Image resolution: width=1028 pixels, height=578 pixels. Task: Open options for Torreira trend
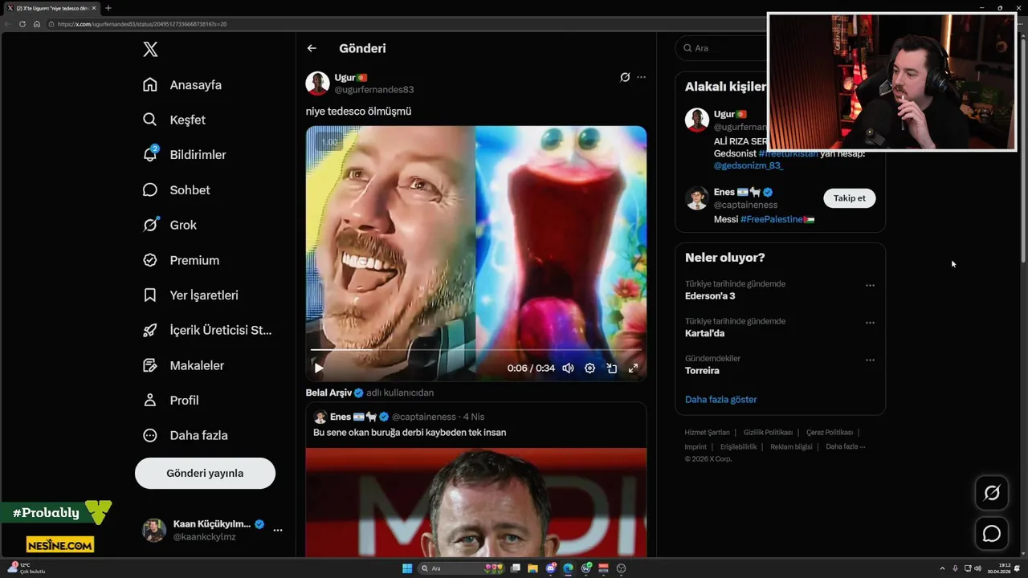[870, 360]
